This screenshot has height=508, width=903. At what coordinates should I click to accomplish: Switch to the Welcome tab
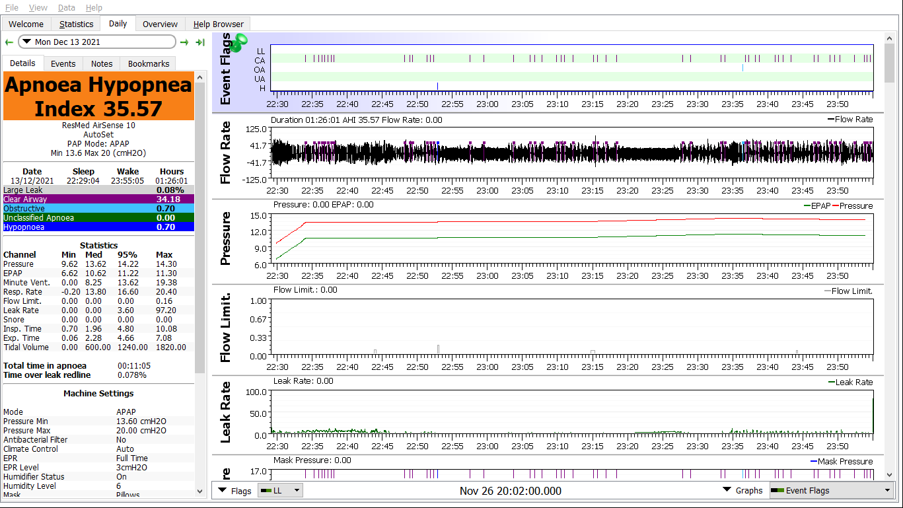pos(26,24)
